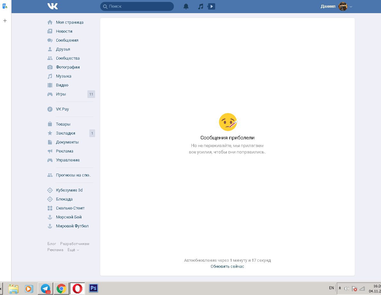The image size is (381, 295).
Task: Click the Реклама footer link
Action: [x=55, y=250]
